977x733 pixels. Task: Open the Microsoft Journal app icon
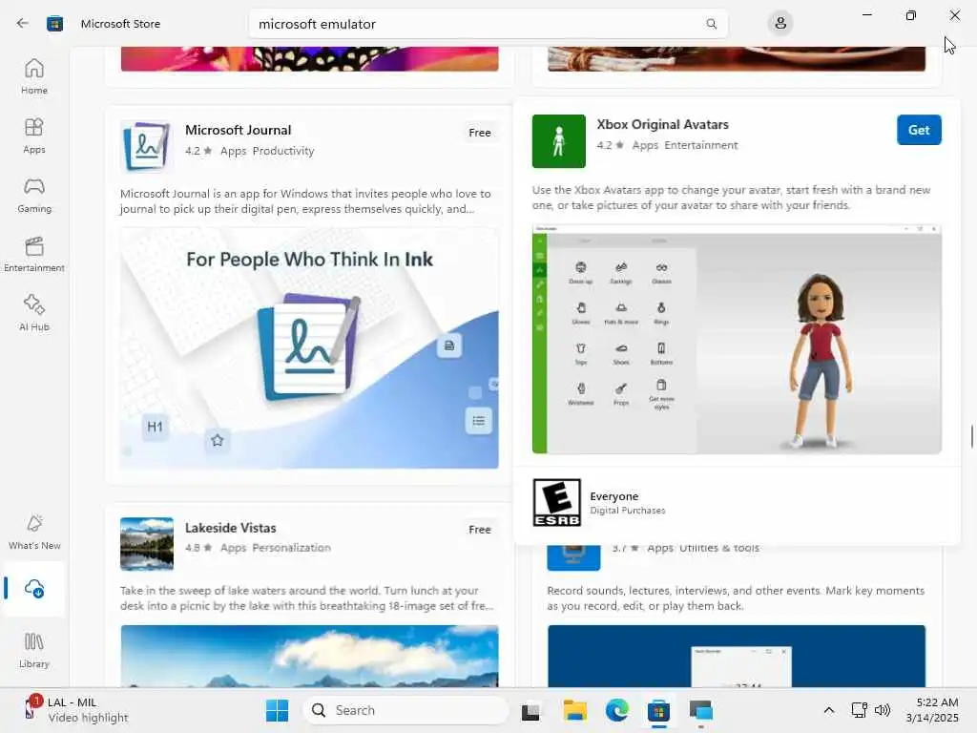pos(146,146)
